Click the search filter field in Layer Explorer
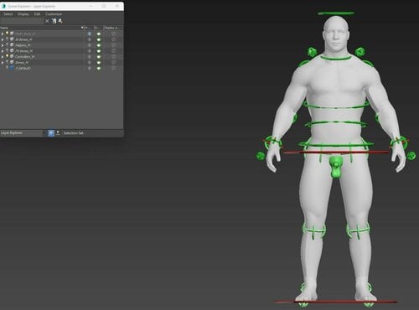This screenshot has width=419, height=310. pos(22,21)
